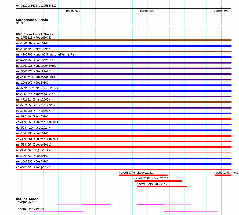Select nsv1068315 (Thareja2015) variant
239x215 pixels.
35,94
